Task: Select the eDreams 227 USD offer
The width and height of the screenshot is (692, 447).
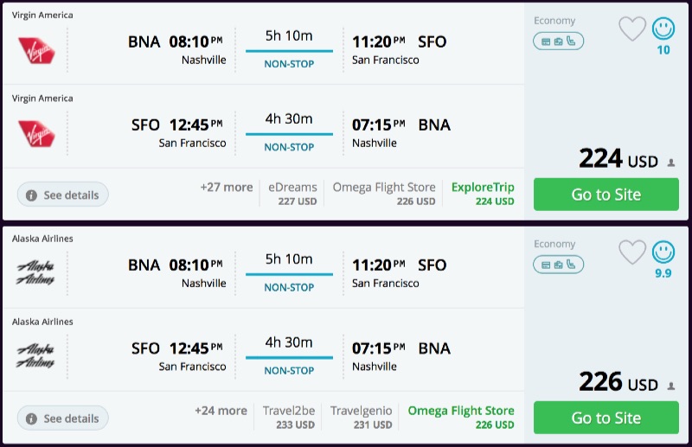Action: (x=291, y=194)
